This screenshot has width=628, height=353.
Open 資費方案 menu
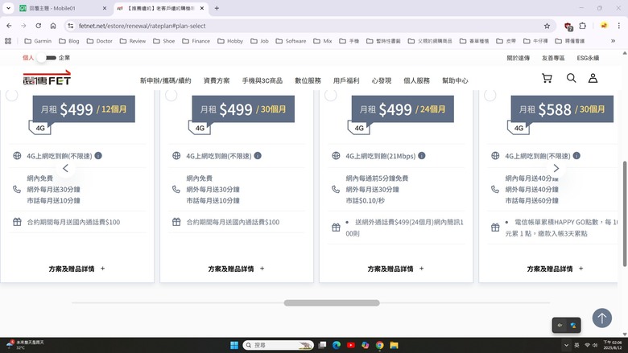[x=217, y=80]
